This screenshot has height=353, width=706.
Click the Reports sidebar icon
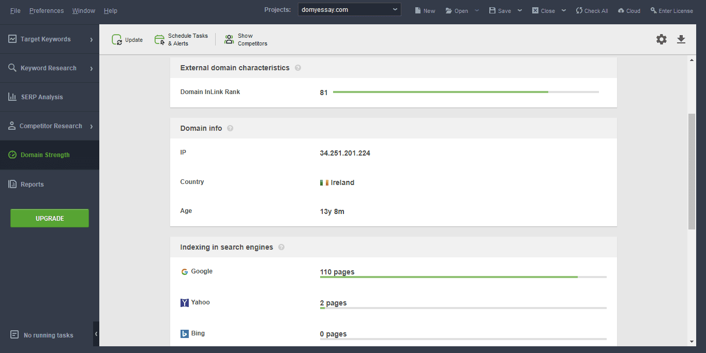(x=11, y=183)
